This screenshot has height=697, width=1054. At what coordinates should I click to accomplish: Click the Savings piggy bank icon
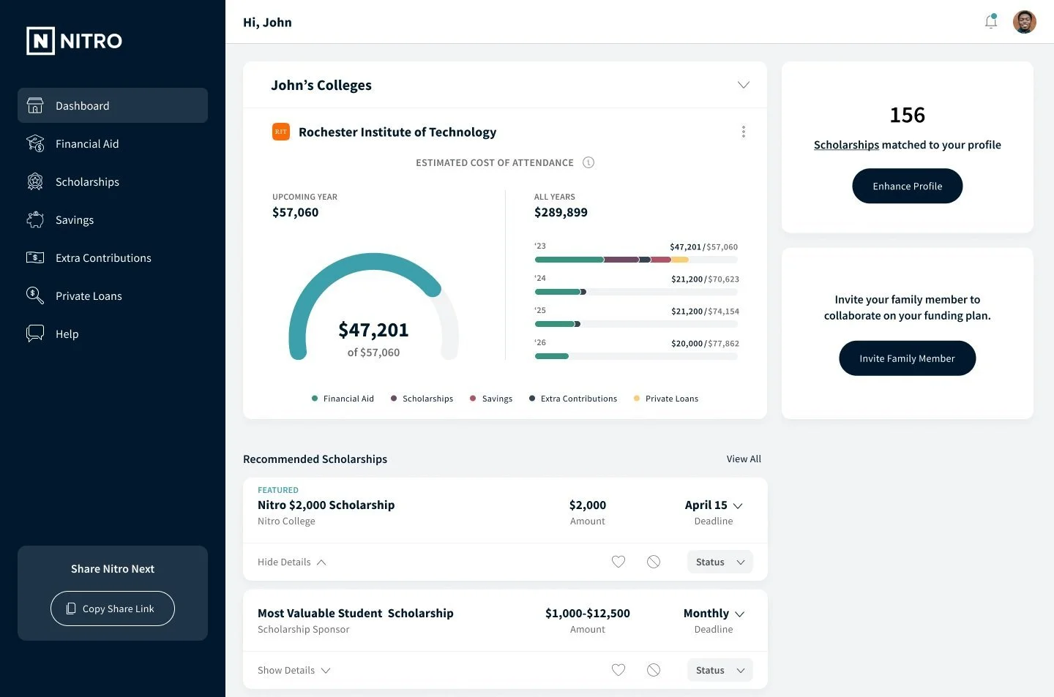coord(35,219)
